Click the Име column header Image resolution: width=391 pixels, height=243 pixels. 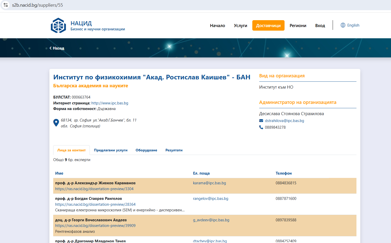point(59,173)
